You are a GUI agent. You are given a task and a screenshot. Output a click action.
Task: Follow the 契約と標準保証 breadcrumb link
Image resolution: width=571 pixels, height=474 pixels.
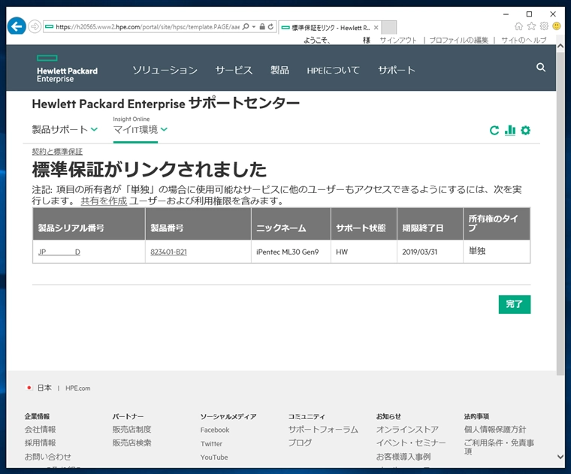click(x=57, y=152)
